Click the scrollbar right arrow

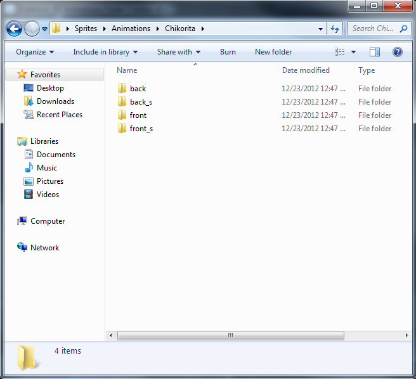coord(406,335)
